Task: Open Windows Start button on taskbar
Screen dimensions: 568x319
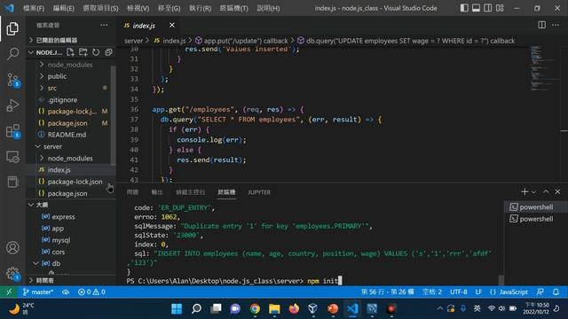Action: pyautogui.click(x=177, y=309)
